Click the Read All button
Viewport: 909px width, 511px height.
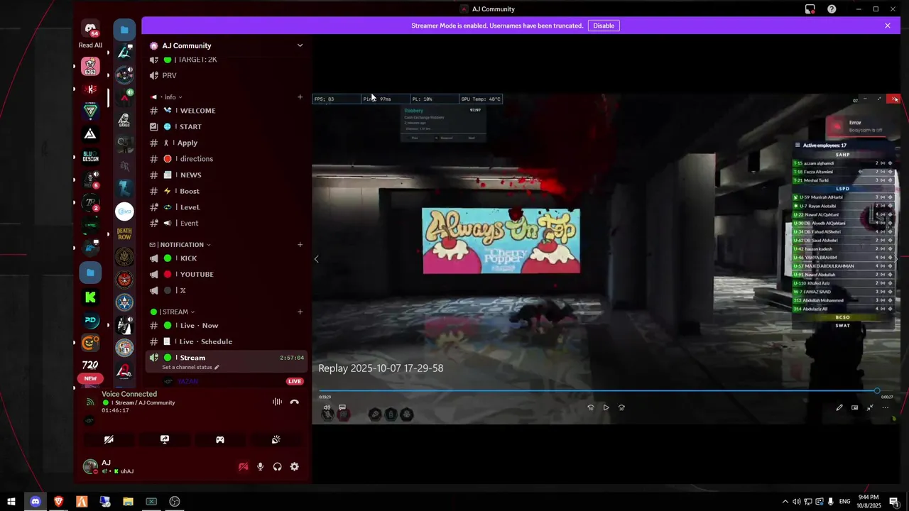90,45
